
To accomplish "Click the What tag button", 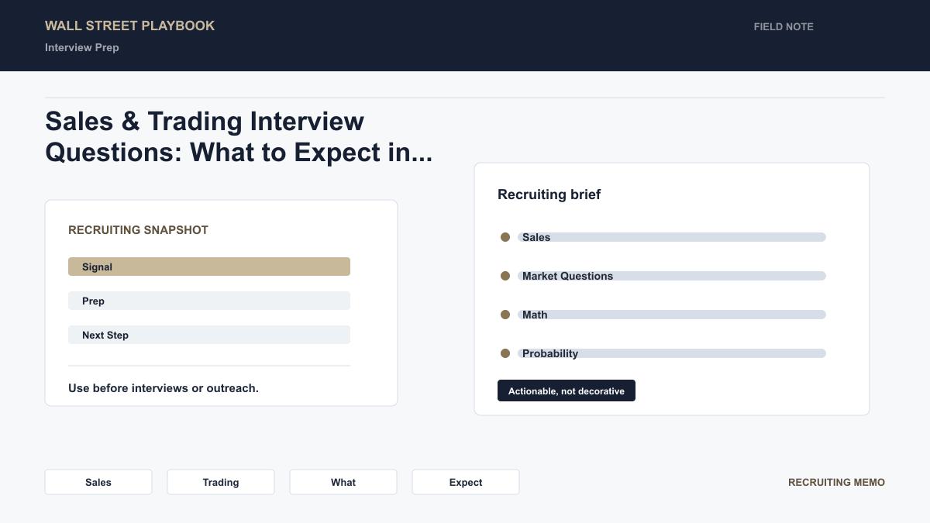I will pos(343,482).
